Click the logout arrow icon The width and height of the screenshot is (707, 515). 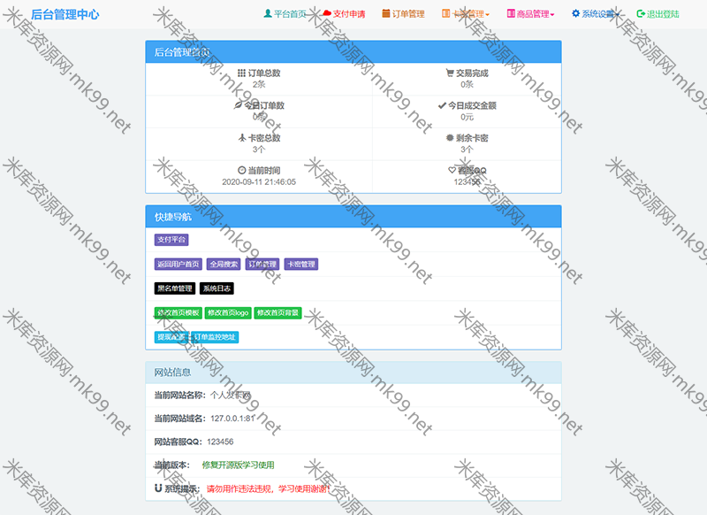pos(641,13)
